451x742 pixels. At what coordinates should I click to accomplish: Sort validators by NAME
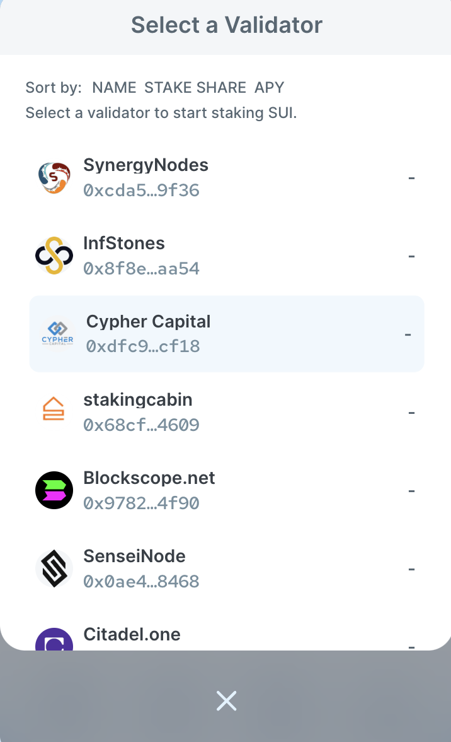tap(114, 88)
